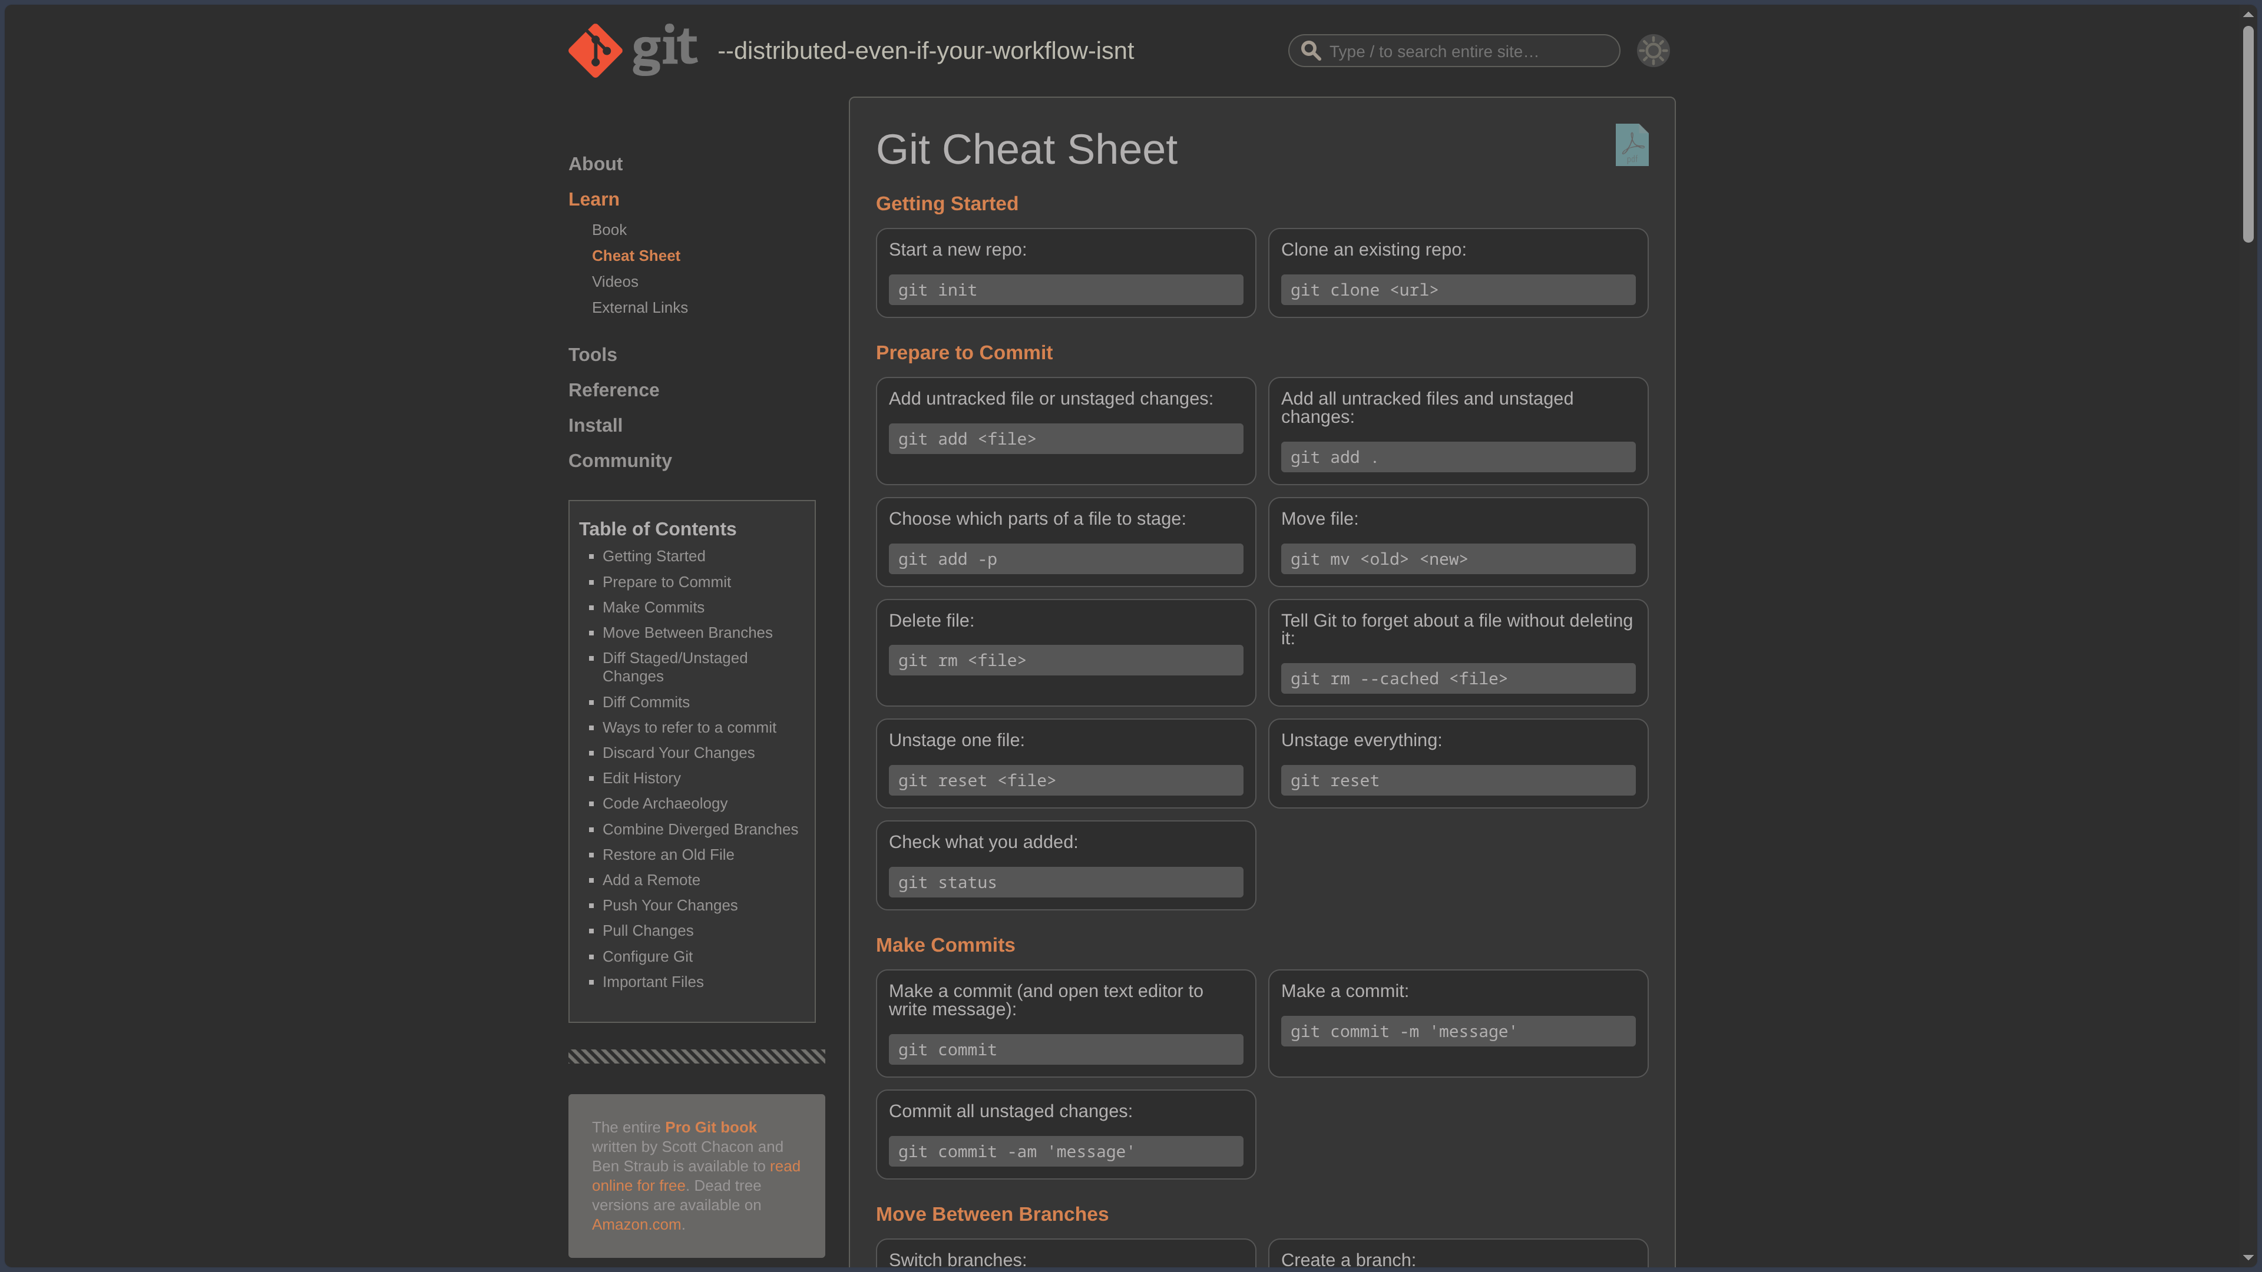The height and width of the screenshot is (1272, 2262).
Task: Click the 'git add <file>' code block
Action: tap(1065, 439)
